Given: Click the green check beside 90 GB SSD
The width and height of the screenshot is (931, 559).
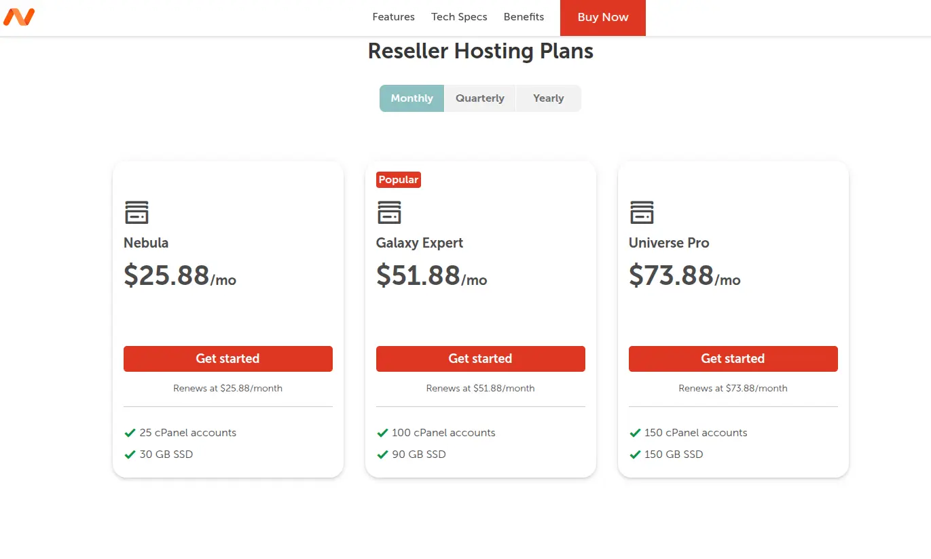Looking at the screenshot, I should 382,455.
